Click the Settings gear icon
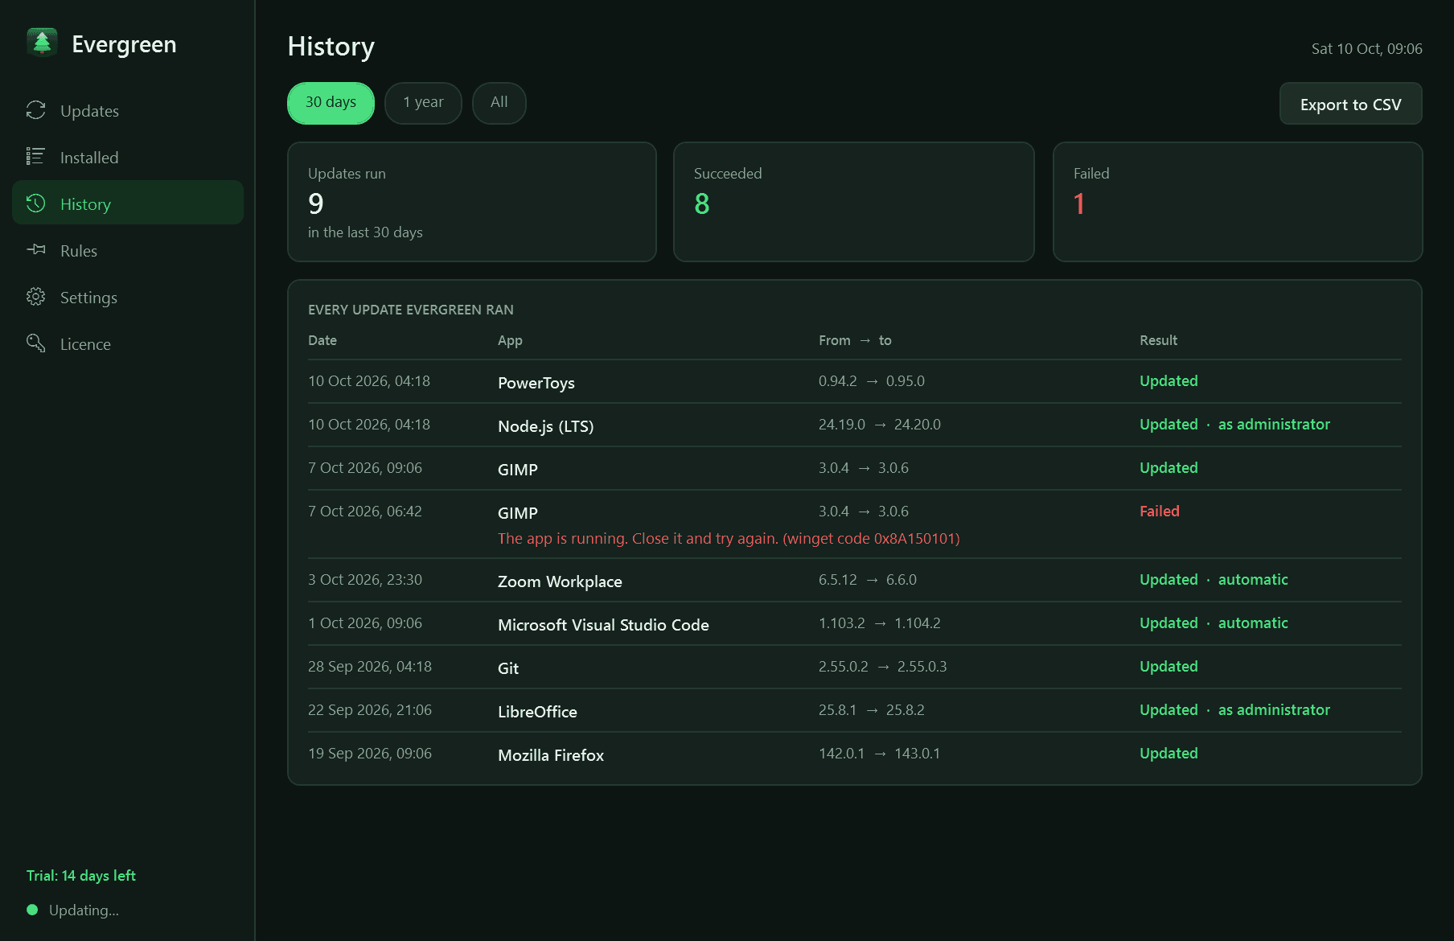The width and height of the screenshot is (1454, 941). [35, 297]
